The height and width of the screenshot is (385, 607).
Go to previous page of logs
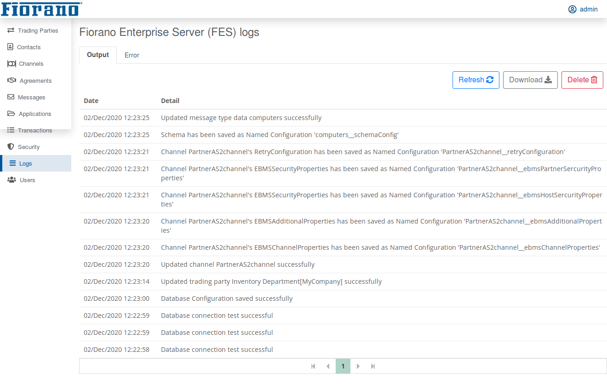pos(328,366)
